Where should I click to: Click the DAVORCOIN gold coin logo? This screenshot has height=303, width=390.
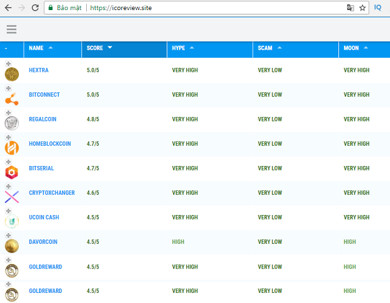coord(12,246)
